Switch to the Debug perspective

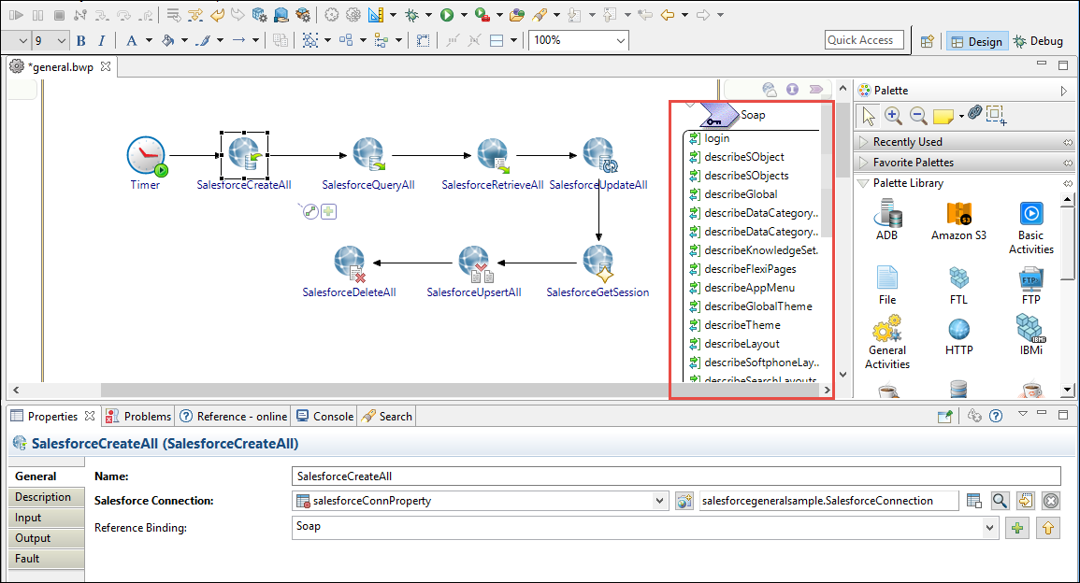point(1038,41)
